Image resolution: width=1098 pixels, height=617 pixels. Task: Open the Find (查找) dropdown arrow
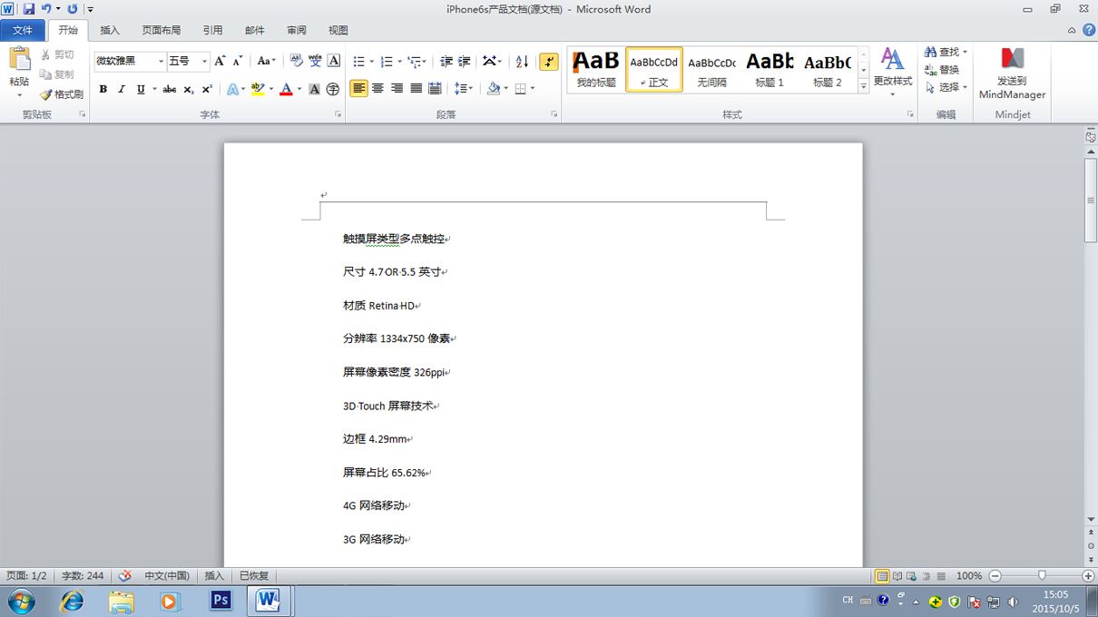tap(965, 53)
